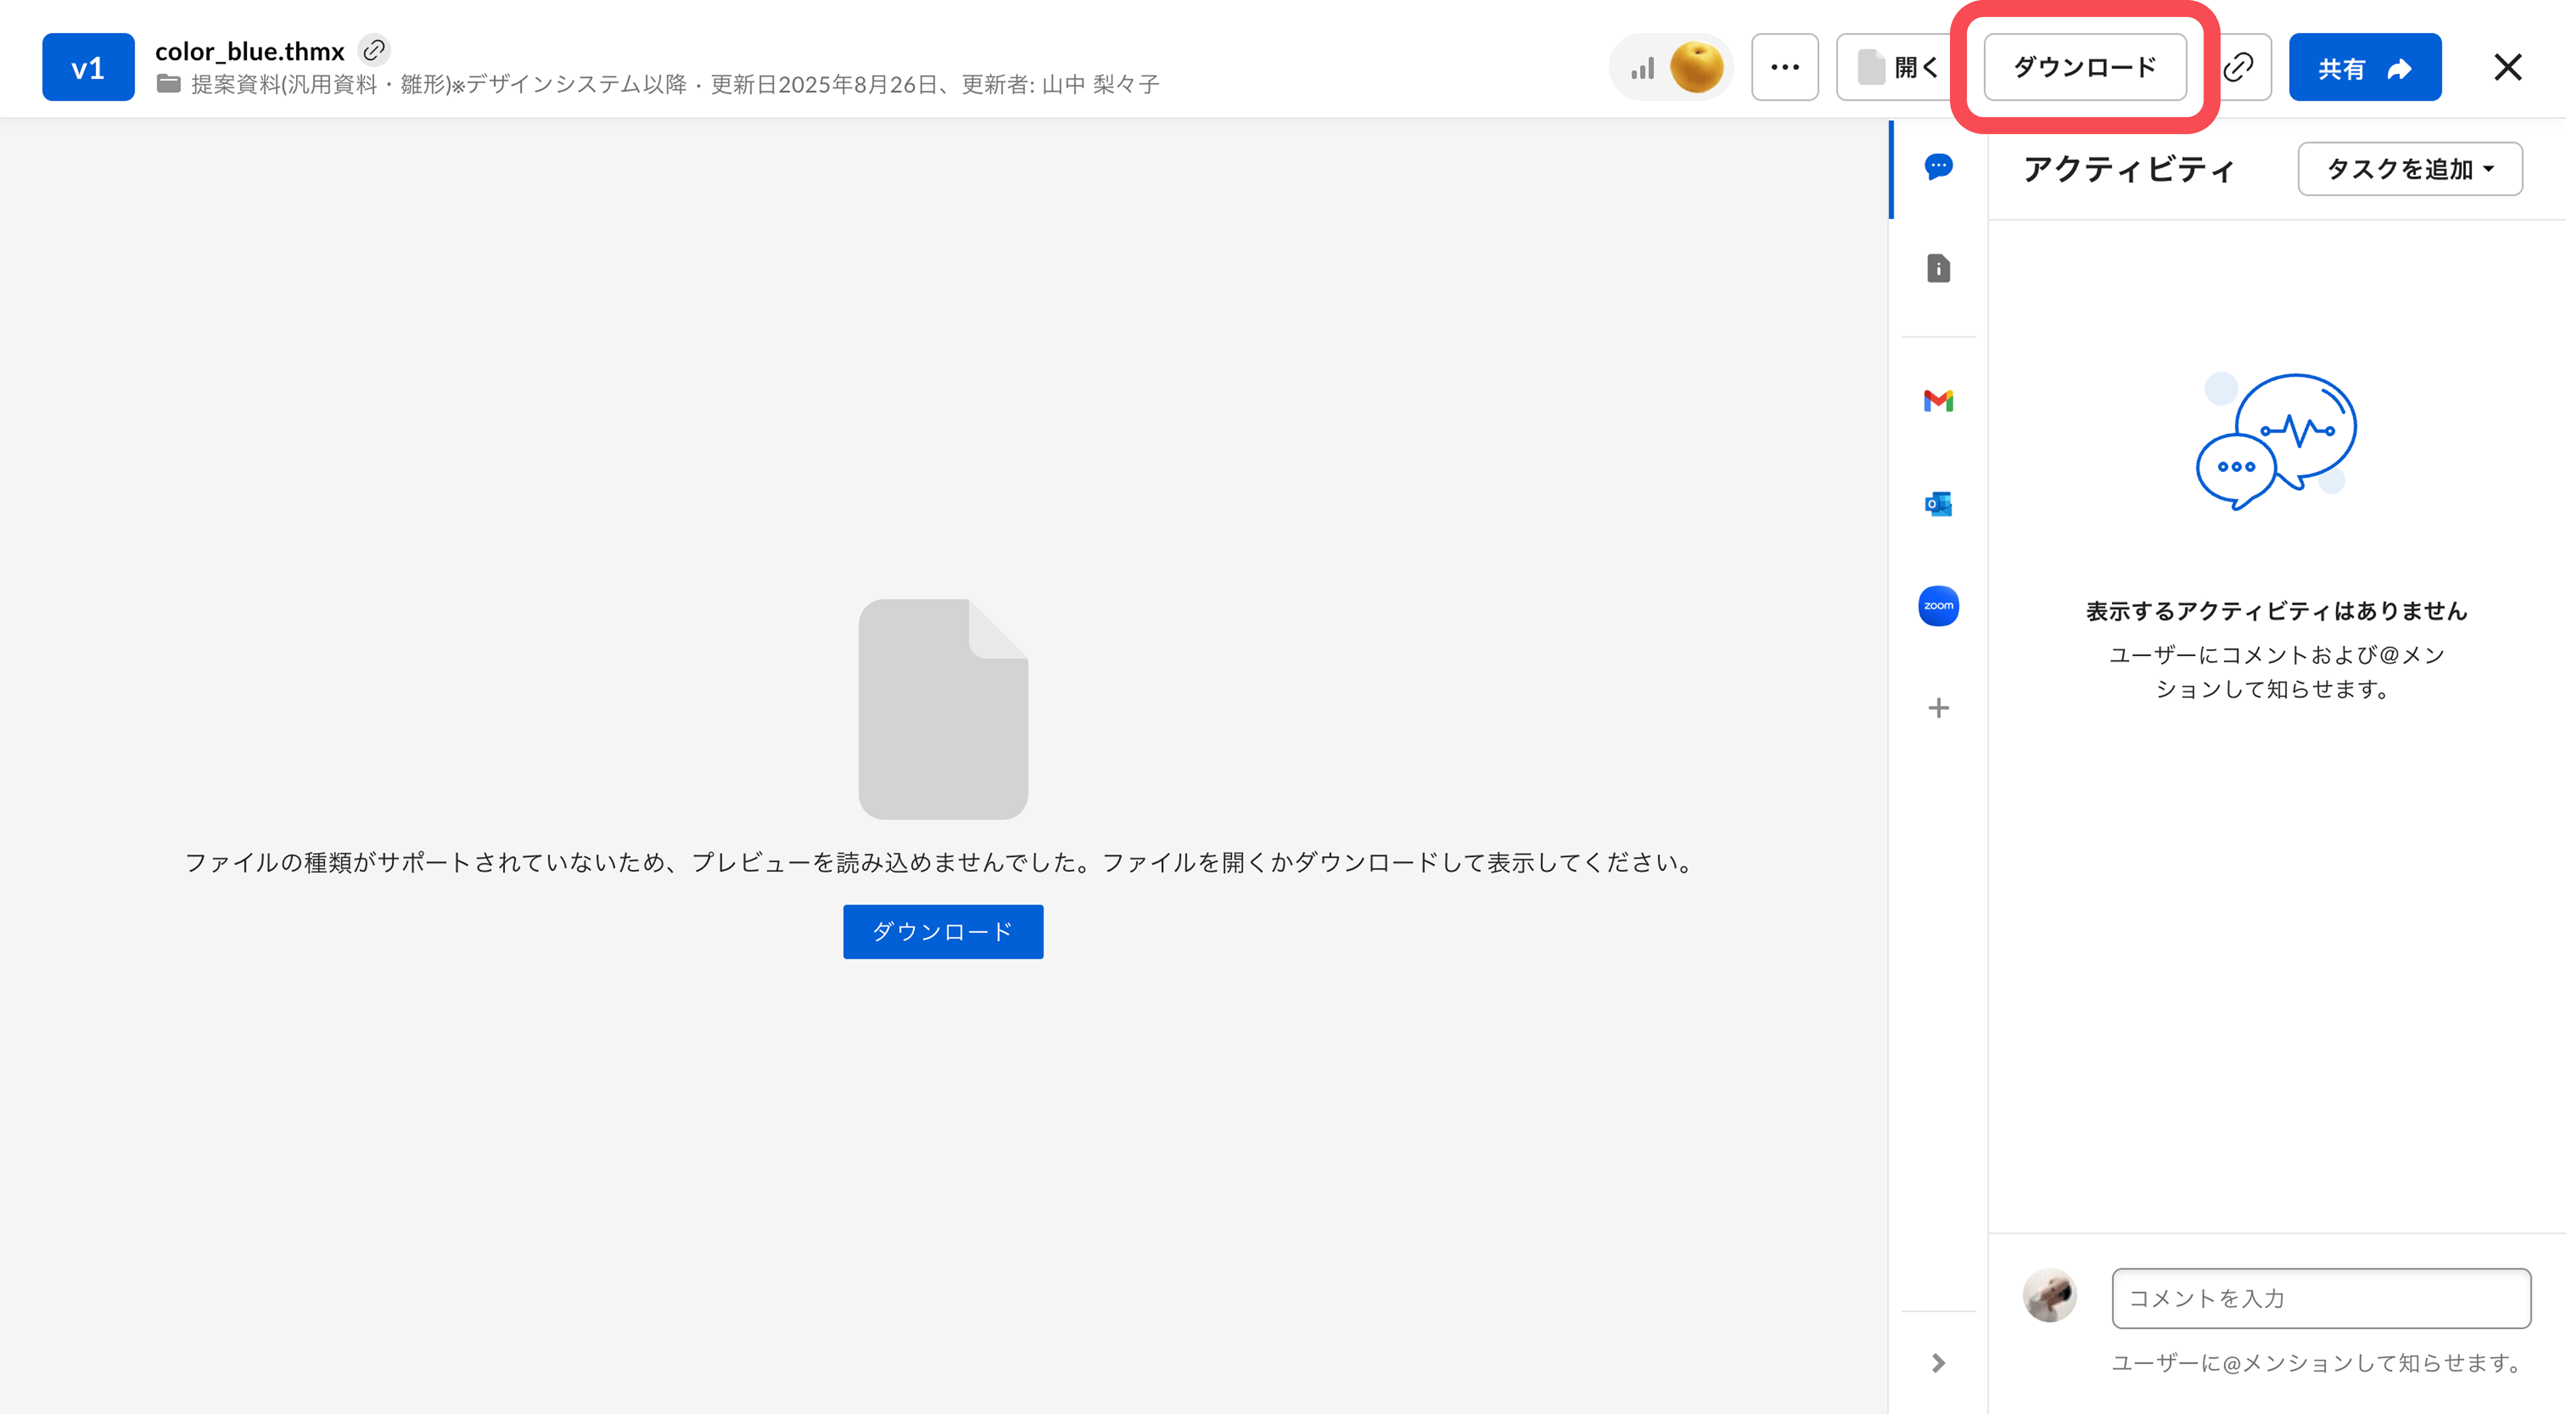Click the Outlook integration icon
This screenshot has width=2566, height=1414.
(x=1938, y=504)
